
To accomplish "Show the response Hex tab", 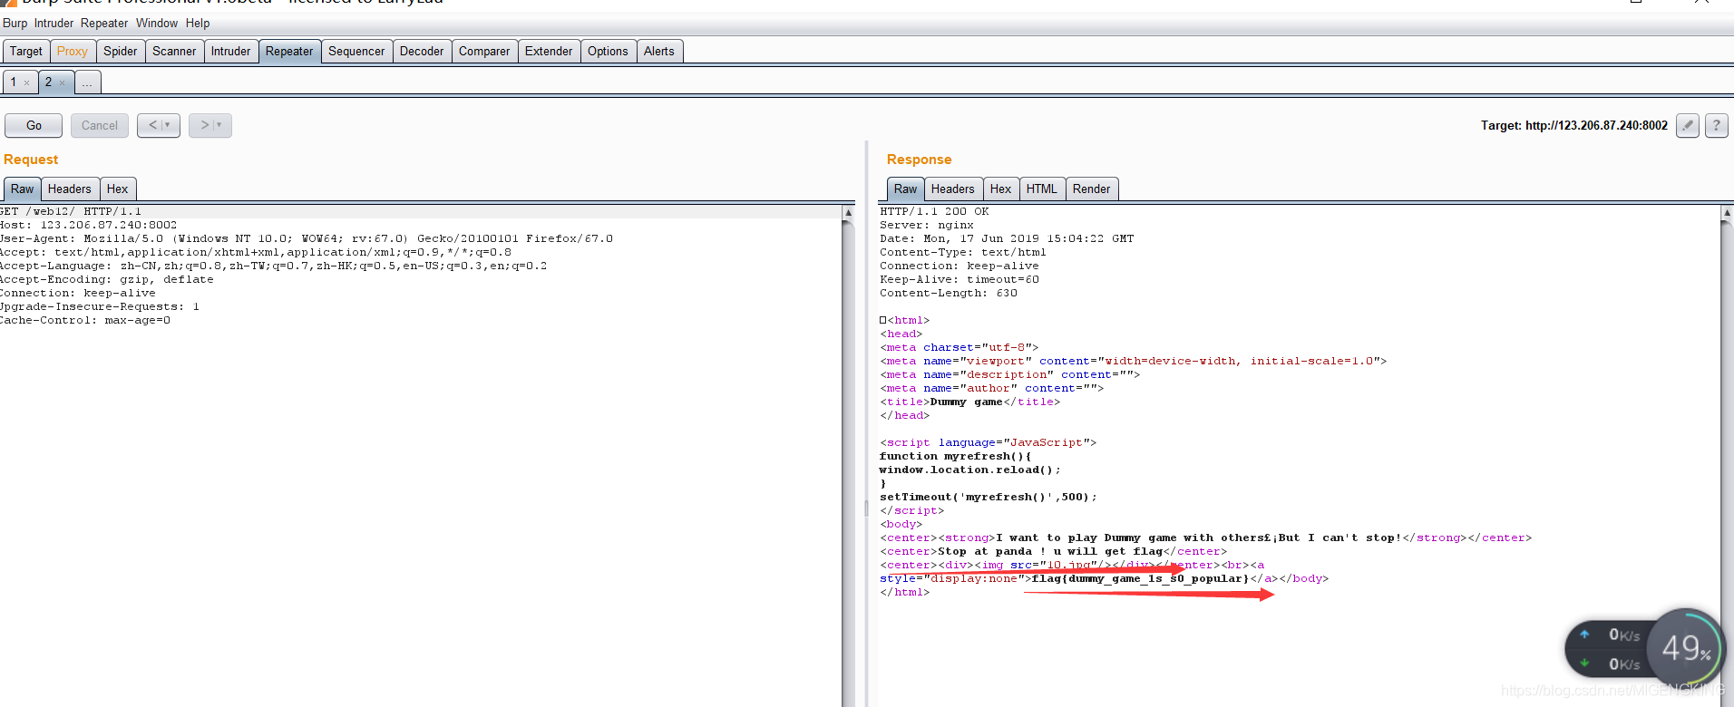I will [1001, 189].
